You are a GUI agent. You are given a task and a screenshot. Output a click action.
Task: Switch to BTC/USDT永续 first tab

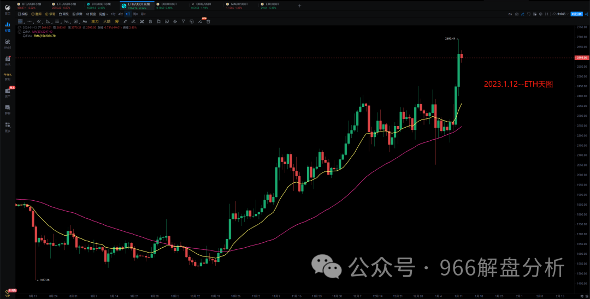pos(32,5)
